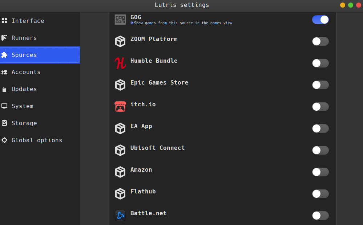The height and width of the screenshot is (225, 363).
Task: Click the Updates icon in sidebar
Action: click(x=4, y=89)
